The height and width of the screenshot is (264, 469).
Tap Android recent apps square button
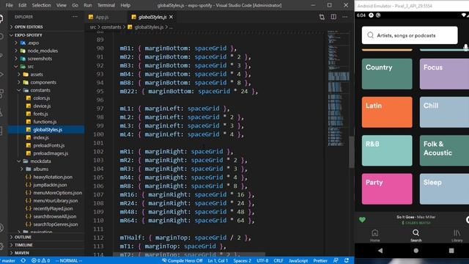[x=451, y=251]
